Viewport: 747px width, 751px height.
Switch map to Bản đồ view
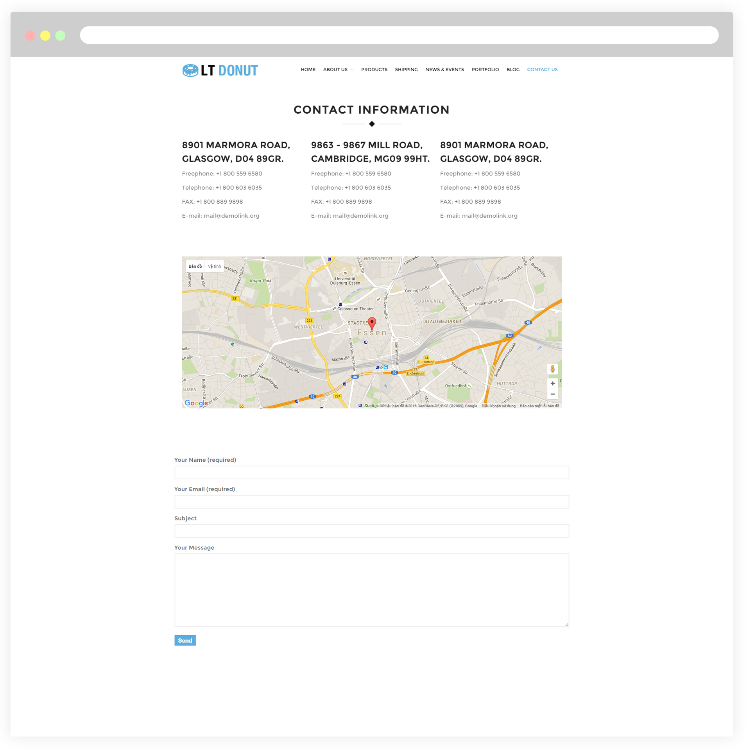point(195,266)
